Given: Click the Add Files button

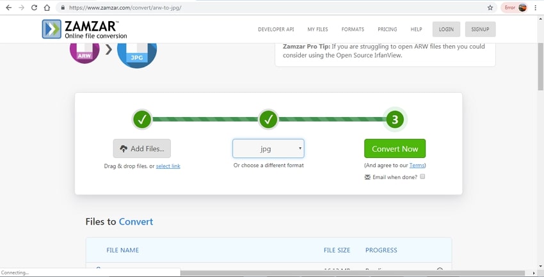Looking at the screenshot, I should tap(142, 148).
